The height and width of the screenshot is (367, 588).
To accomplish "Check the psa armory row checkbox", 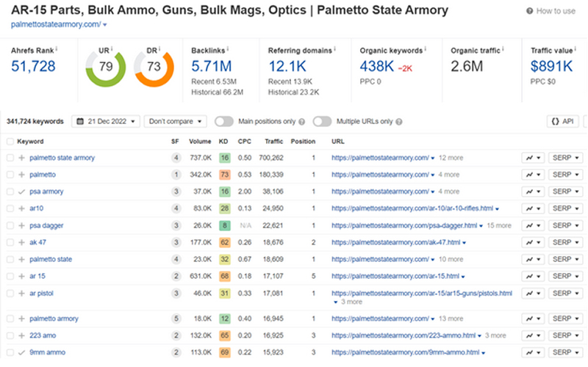I will click(x=10, y=192).
